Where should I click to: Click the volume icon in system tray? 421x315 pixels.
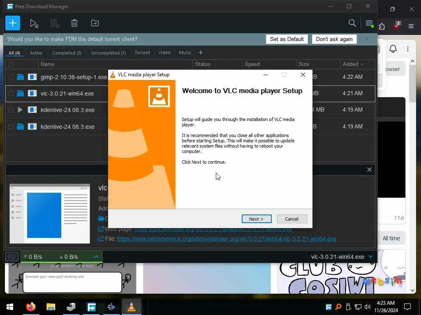click(x=367, y=307)
